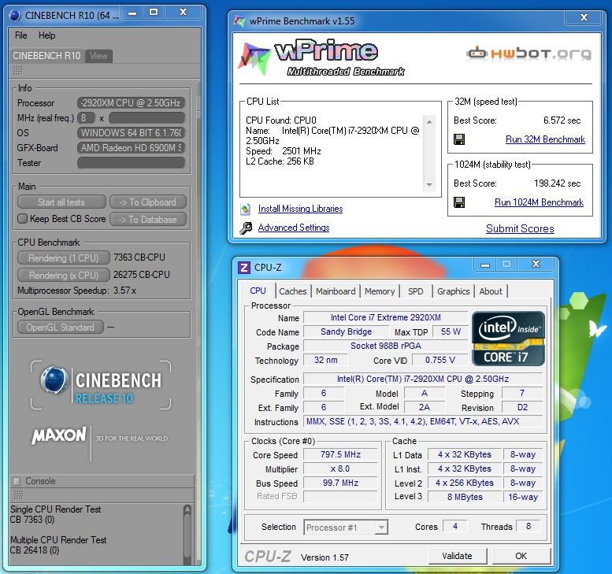612x574 pixels.
Task: Click the To Database button
Action: click(148, 220)
